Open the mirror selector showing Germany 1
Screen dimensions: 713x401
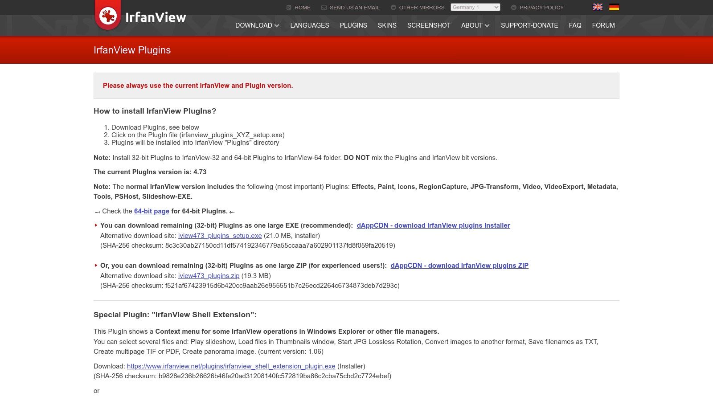click(475, 7)
